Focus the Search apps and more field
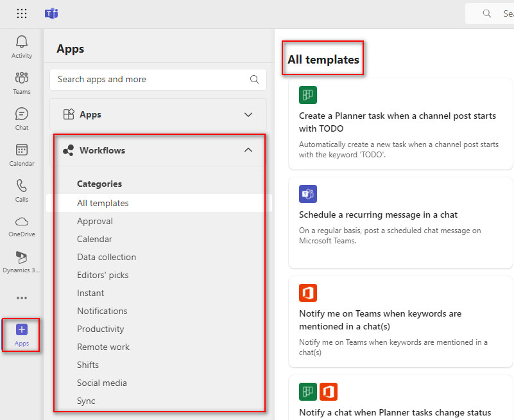Screen dimensions: 514x420 pyautogui.click(x=158, y=80)
